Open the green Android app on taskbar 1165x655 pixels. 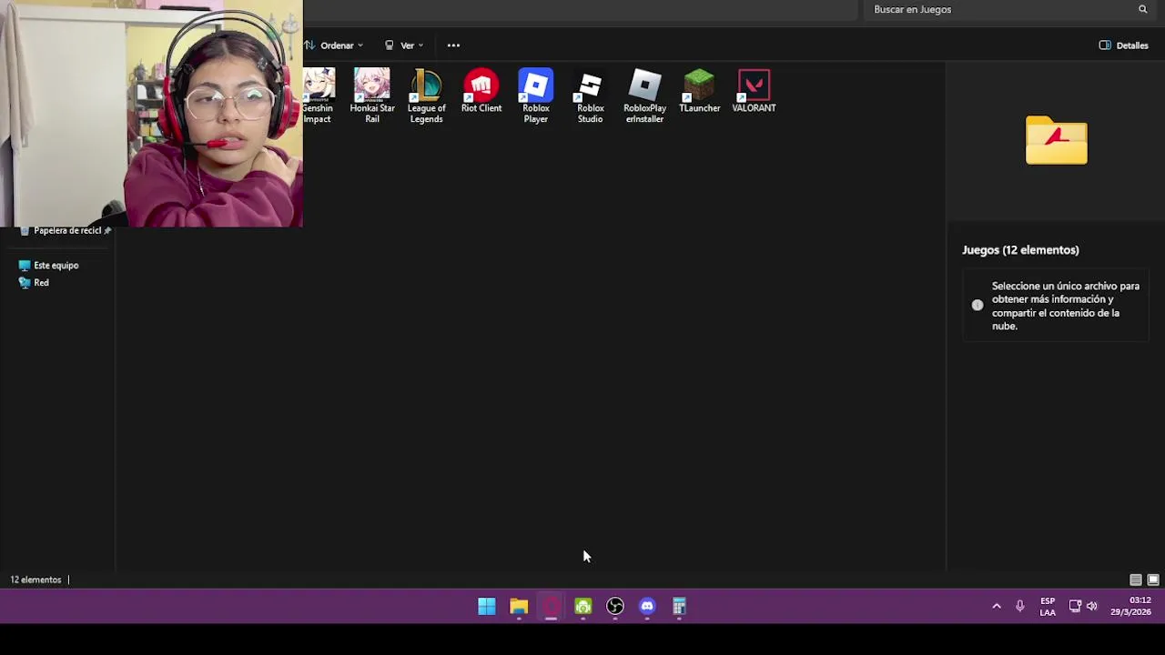click(583, 607)
